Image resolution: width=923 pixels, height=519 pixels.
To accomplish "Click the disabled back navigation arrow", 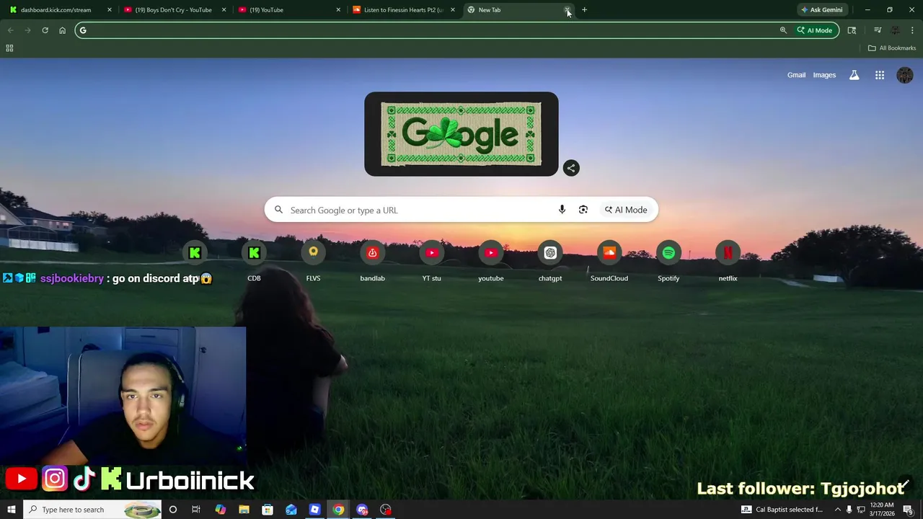I will (x=10, y=30).
